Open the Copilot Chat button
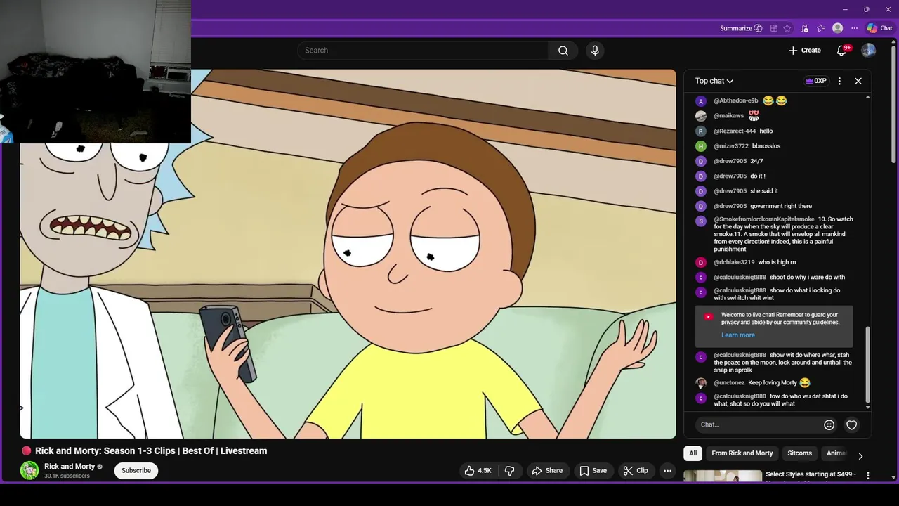 click(879, 28)
